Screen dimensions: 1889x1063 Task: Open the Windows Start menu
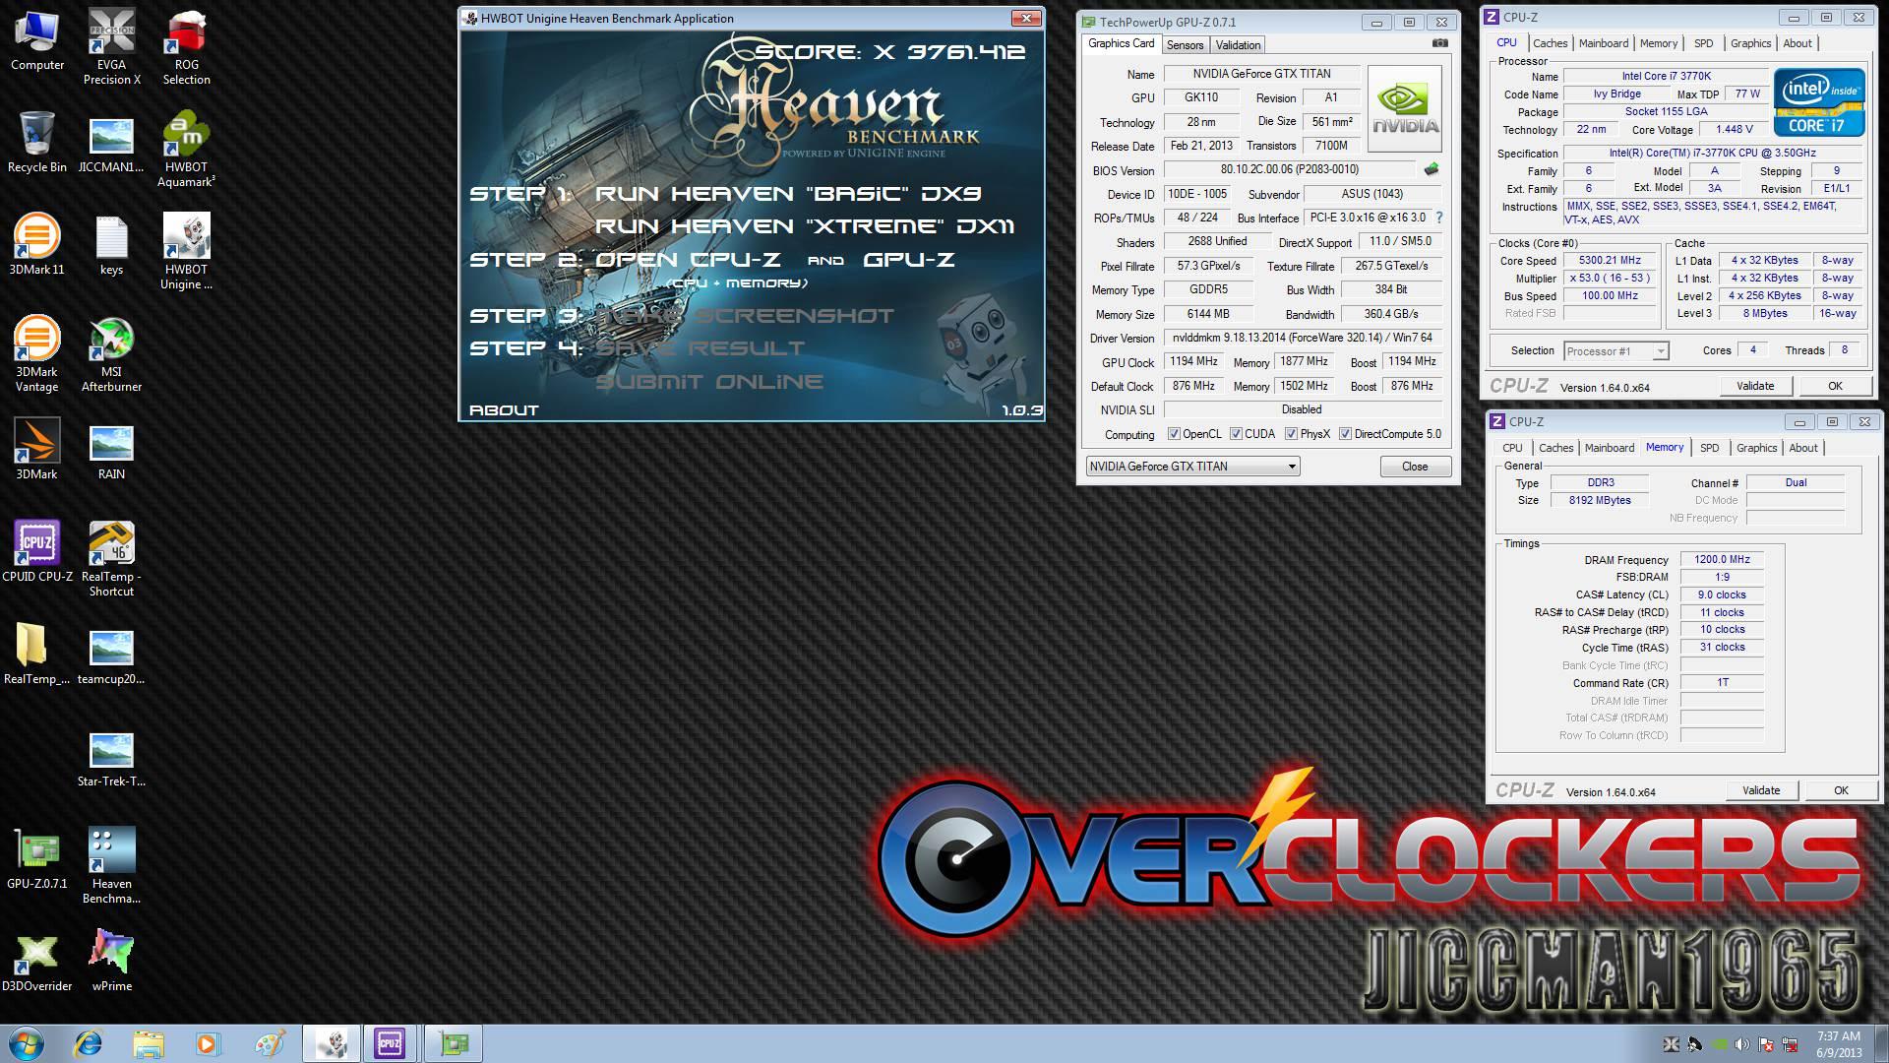coord(27,1043)
